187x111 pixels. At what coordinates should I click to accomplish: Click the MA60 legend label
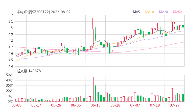pos(177,12)
